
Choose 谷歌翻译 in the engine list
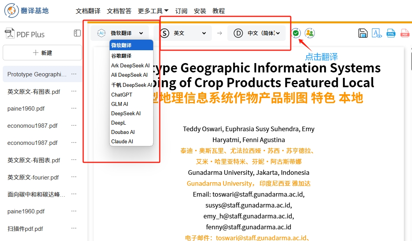click(x=131, y=56)
